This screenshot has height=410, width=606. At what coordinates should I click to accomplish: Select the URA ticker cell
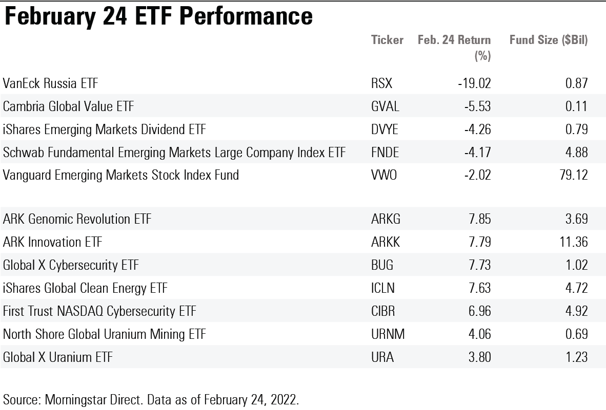382,357
